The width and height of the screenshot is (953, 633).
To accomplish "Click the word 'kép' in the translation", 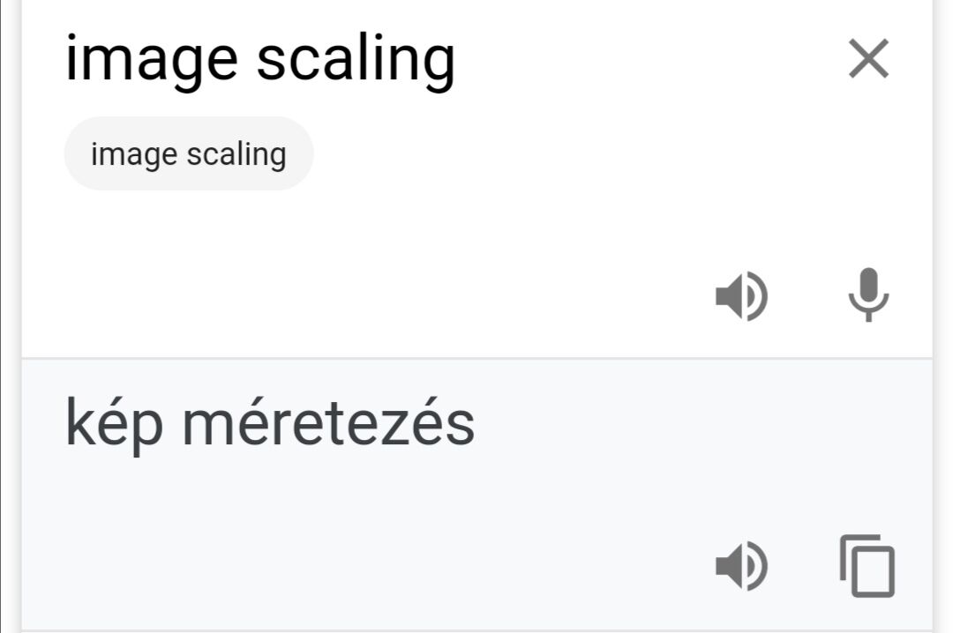I will coord(114,424).
